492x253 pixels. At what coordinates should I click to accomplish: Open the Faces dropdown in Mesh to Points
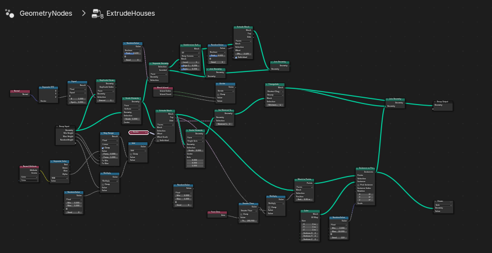(304, 186)
